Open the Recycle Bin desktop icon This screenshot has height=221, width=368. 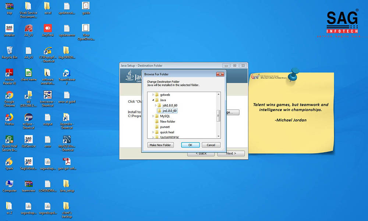(9, 51)
